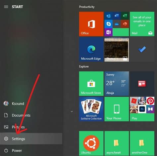The image size is (157, 156).
Task: Click the Settings gear icon
Action: click(x=6, y=139)
